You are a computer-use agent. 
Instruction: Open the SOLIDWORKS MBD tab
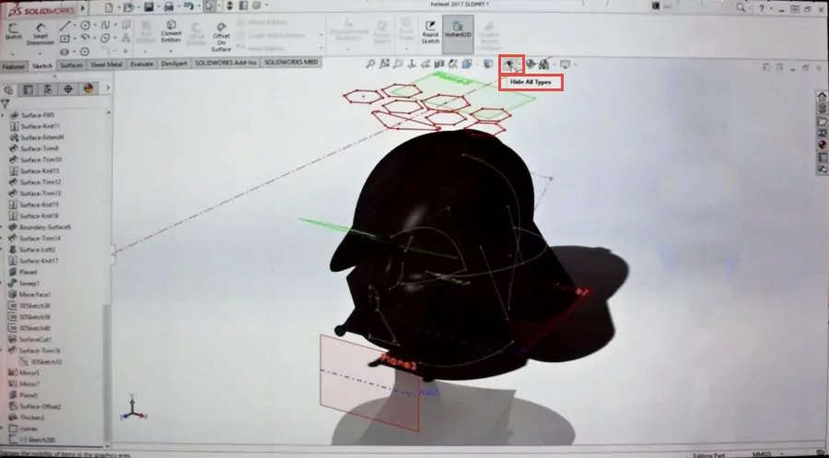(x=291, y=62)
